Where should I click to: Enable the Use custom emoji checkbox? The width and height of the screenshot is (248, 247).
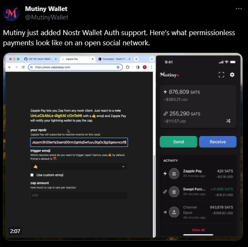[32, 175]
